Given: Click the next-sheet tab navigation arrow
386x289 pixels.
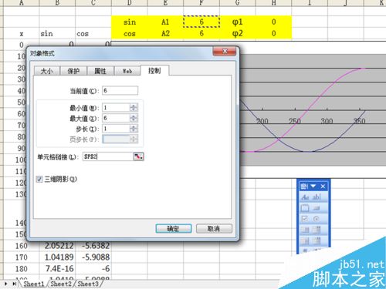Looking at the screenshot, I should click(6, 284).
